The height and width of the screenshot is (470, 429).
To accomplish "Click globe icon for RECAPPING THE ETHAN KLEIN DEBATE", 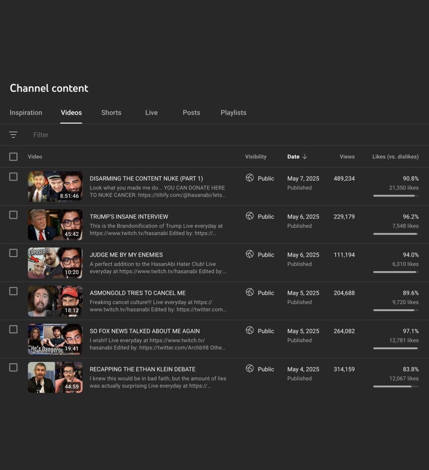I will click(250, 368).
